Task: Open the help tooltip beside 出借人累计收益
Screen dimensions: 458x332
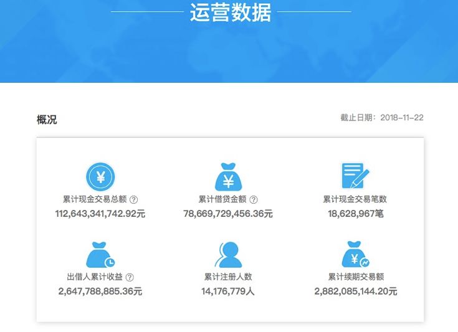Action: 130,277
